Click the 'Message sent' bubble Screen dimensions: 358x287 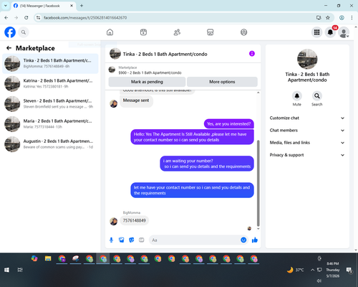coord(136,100)
